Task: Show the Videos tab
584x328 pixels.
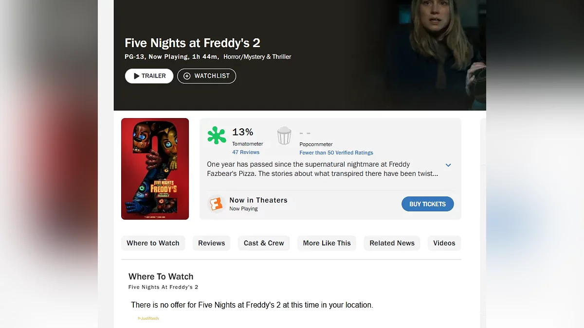Action: pyautogui.click(x=444, y=243)
